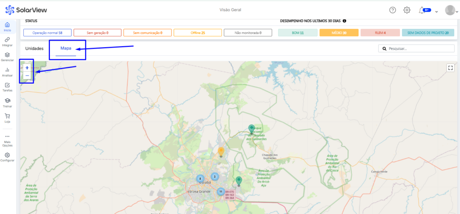Screen dimensions: 460x214
Task: Click the MÉDIO performance button
Action: 338,33
